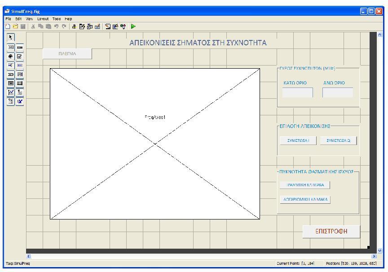Select the ΕΠΙΣΤΡΟΦΗ button

tap(331, 232)
